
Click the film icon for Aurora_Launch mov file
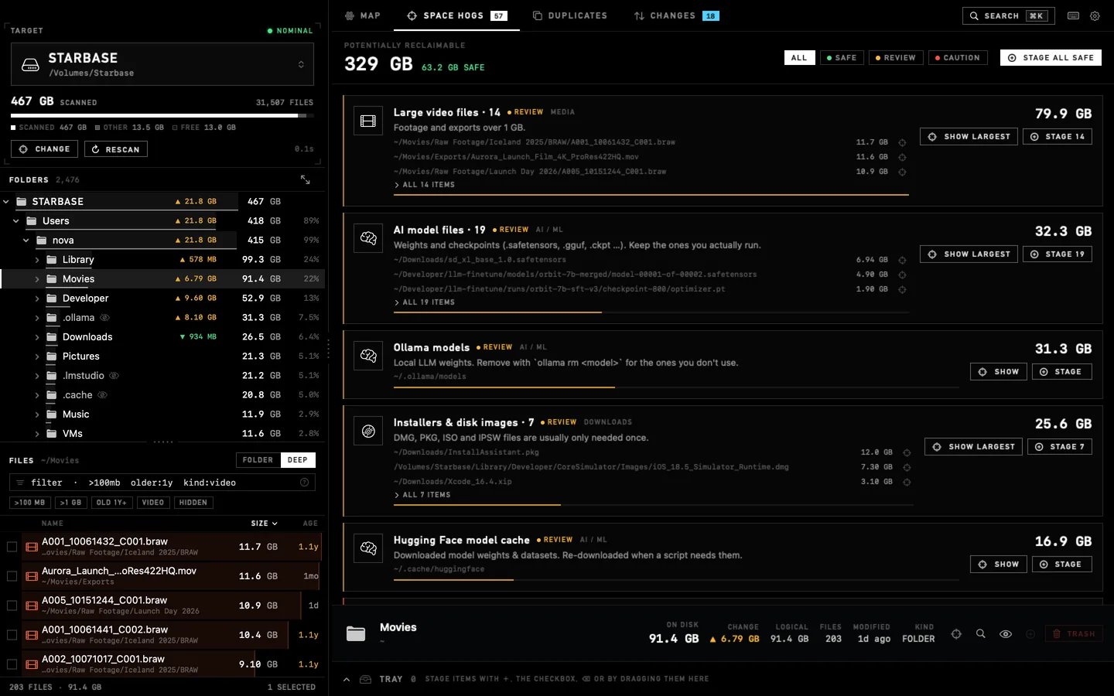tap(32, 576)
